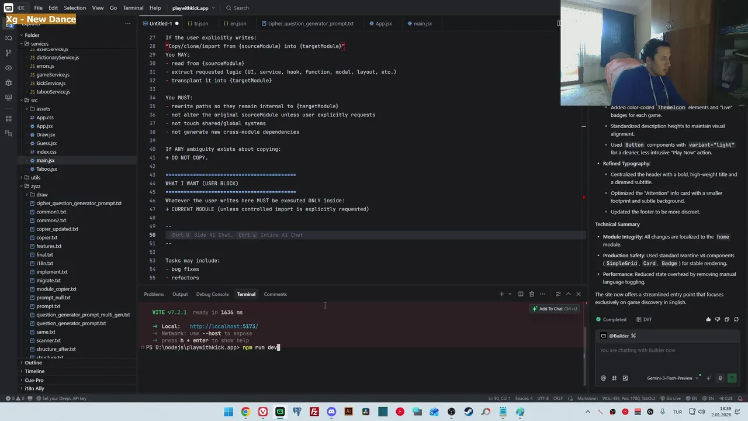The width and height of the screenshot is (748, 421).
Task: Regenerate the chat response
Action: point(736,319)
